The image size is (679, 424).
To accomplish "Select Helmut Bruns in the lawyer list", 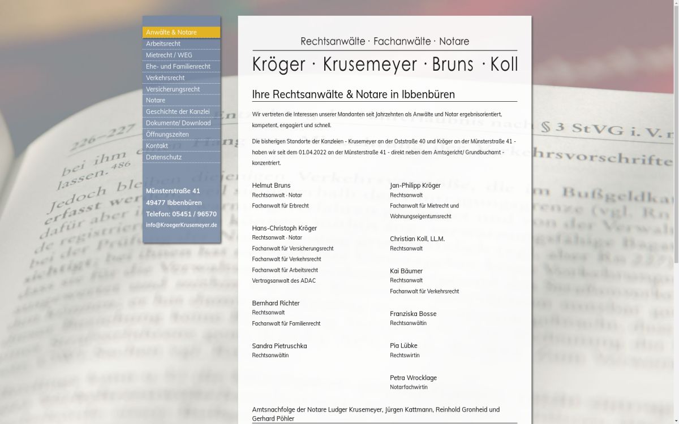I will coord(271,185).
